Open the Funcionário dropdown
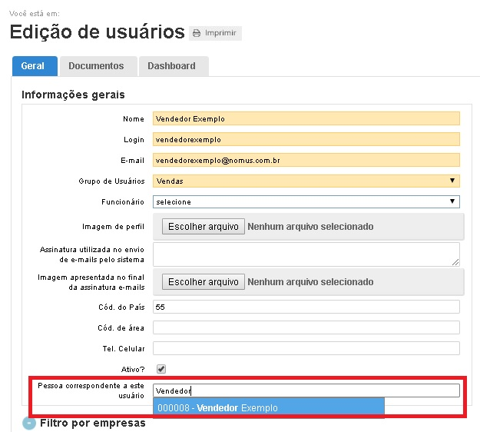 tap(306, 201)
